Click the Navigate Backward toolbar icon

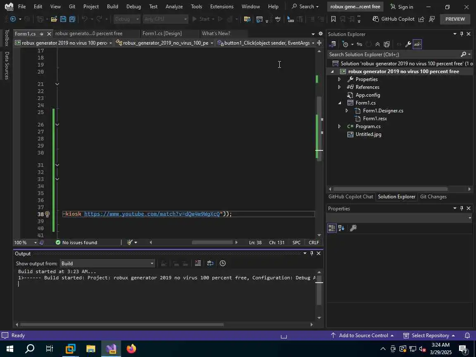[13, 19]
